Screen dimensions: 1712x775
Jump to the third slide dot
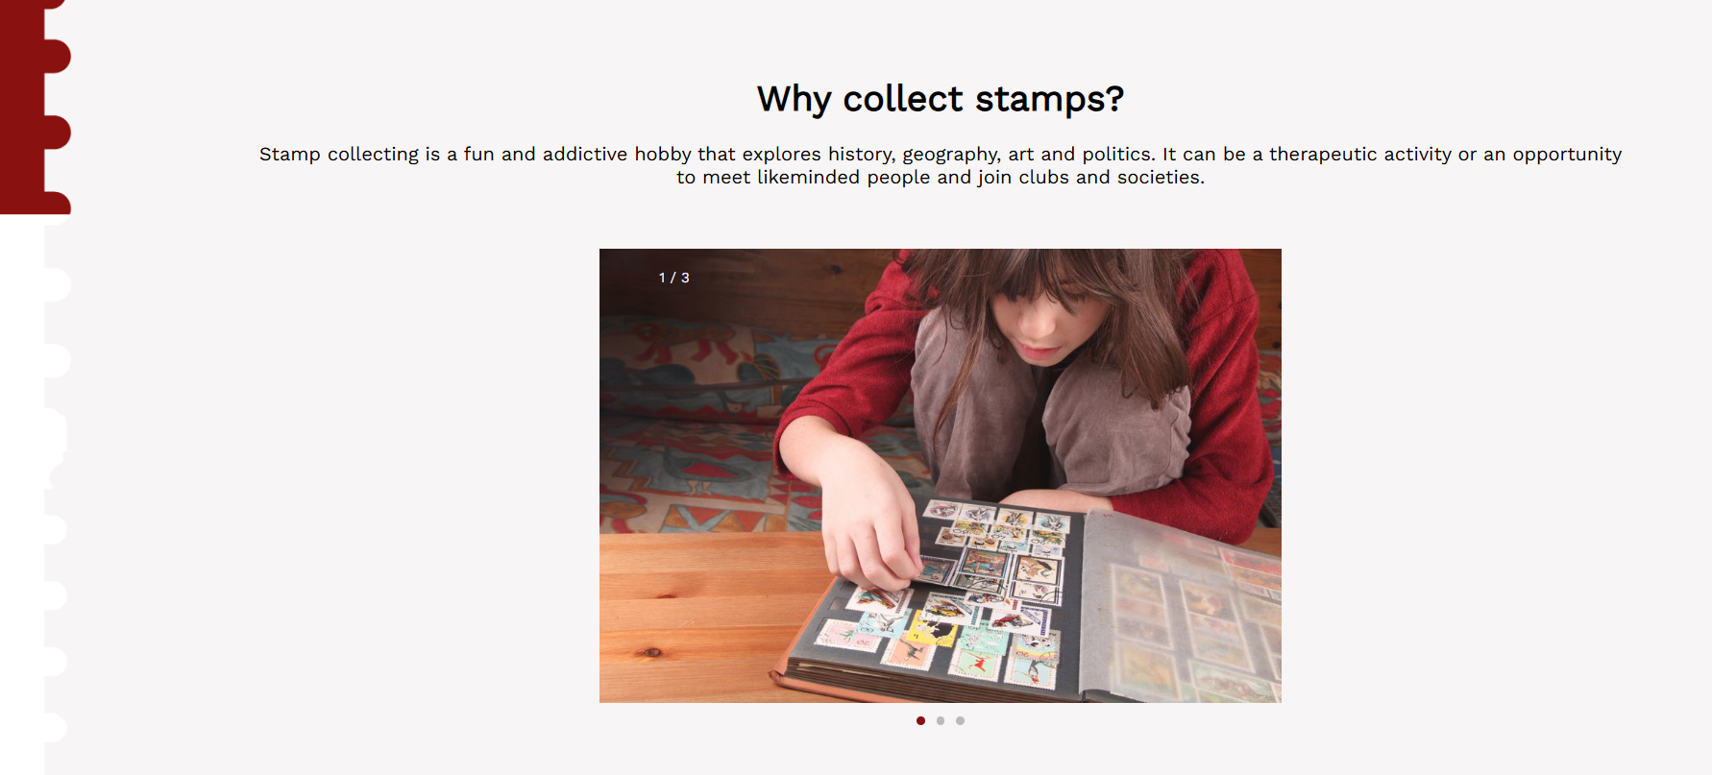point(960,720)
